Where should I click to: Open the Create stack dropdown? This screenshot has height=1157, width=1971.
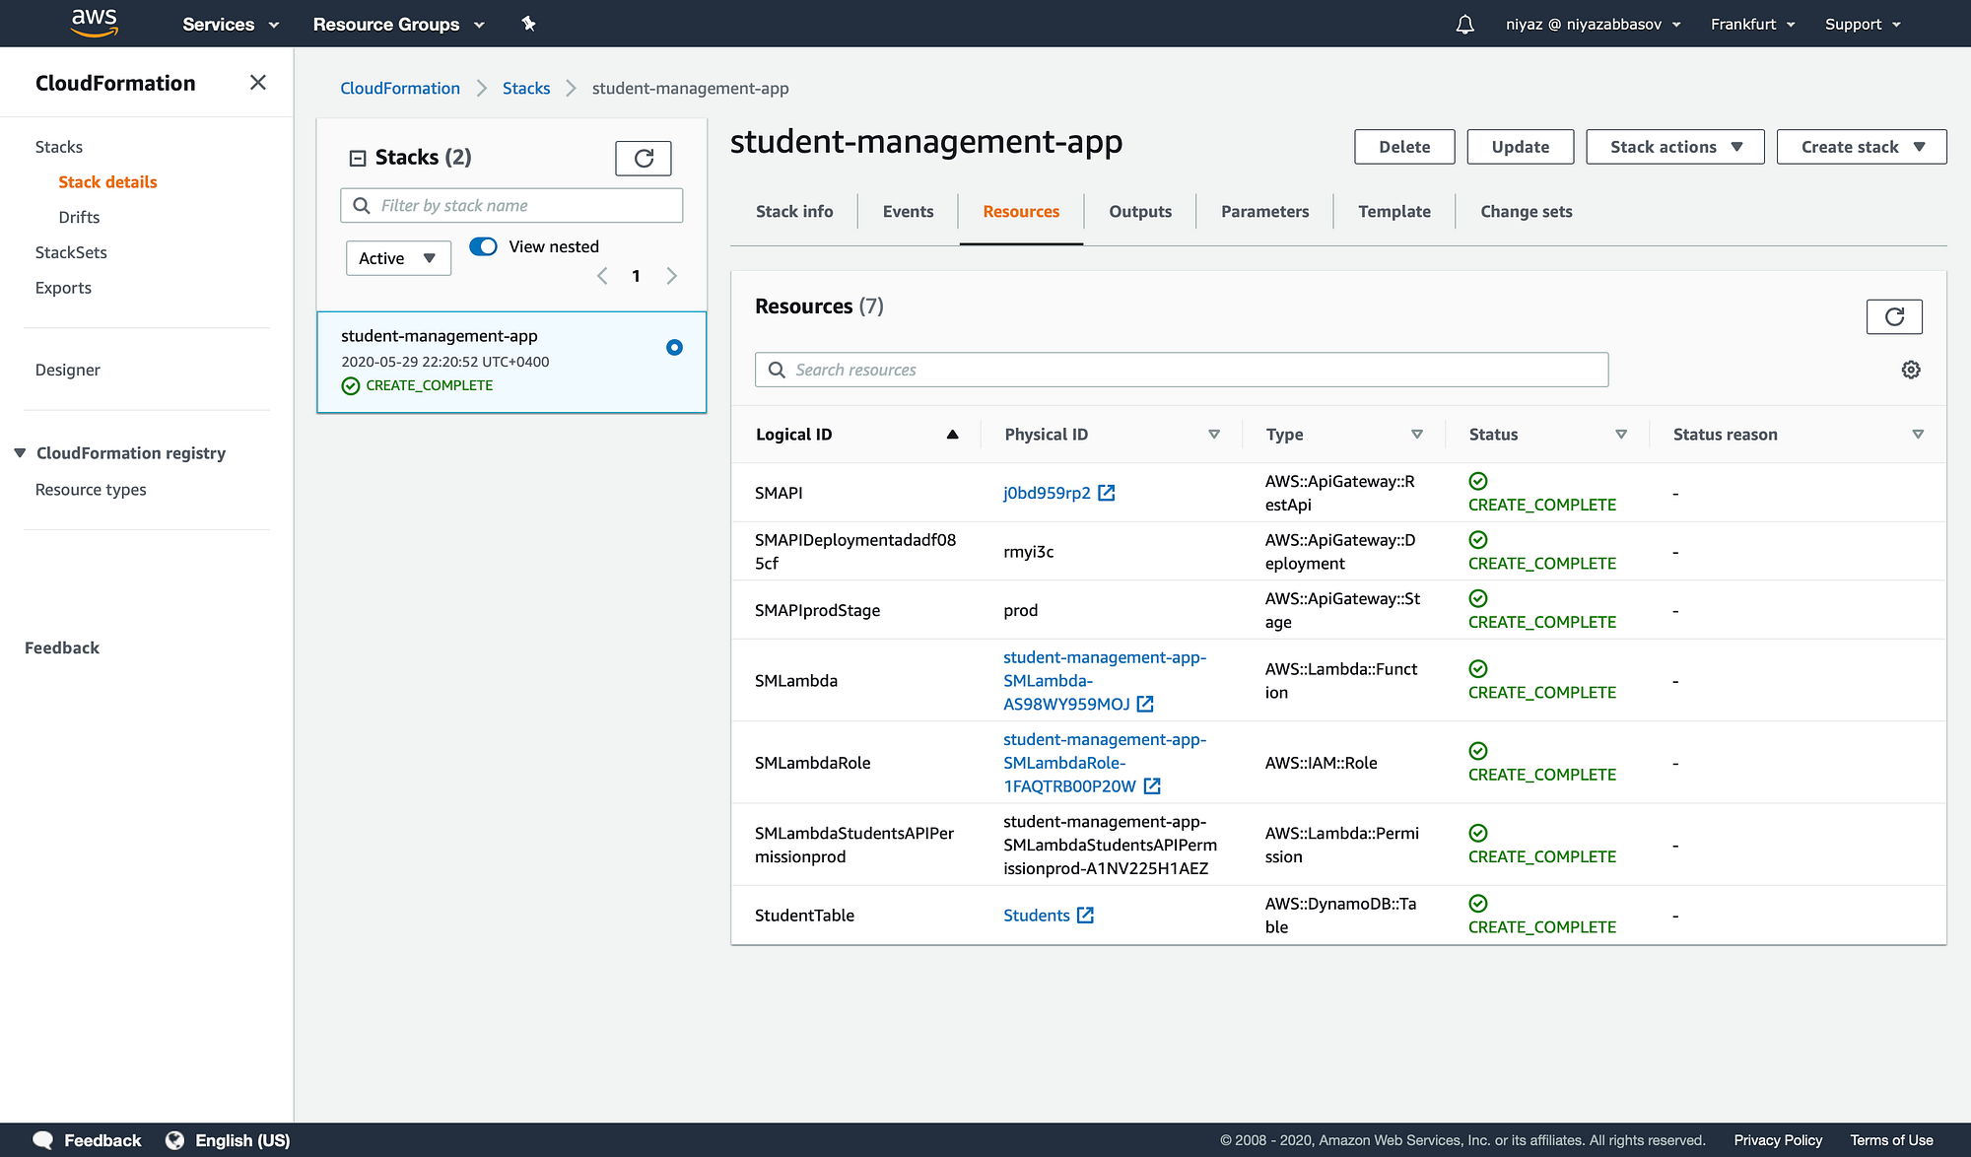click(x=1861, y=147)
